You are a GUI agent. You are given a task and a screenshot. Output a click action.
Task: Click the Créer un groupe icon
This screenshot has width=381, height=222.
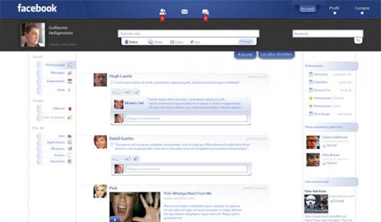tap(70, 118)
